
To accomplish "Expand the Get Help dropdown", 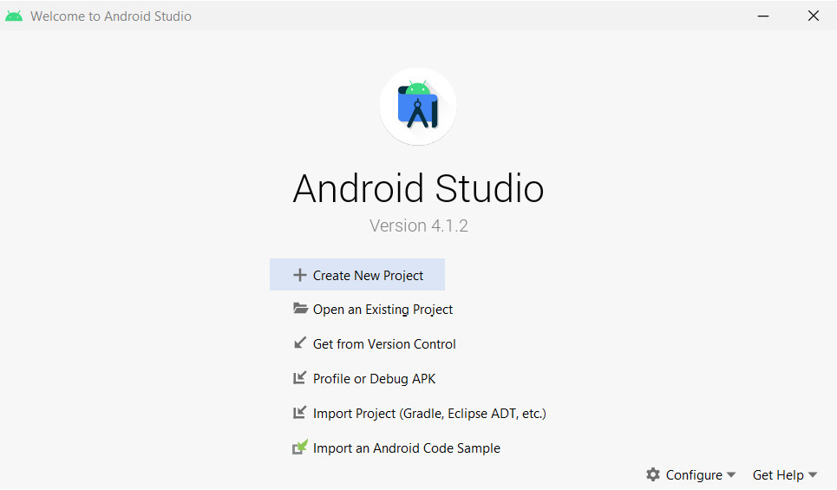I will [x=785, y=474].
